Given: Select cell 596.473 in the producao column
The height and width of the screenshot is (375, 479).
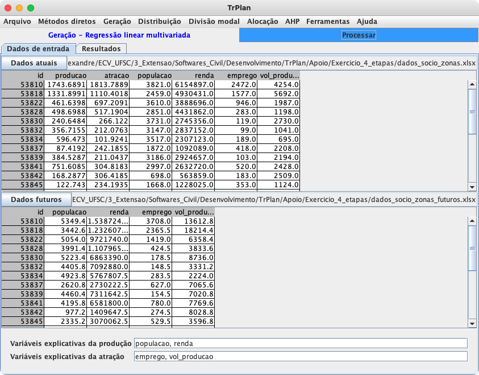Looking at the screenshot, I should click(65, 139).
